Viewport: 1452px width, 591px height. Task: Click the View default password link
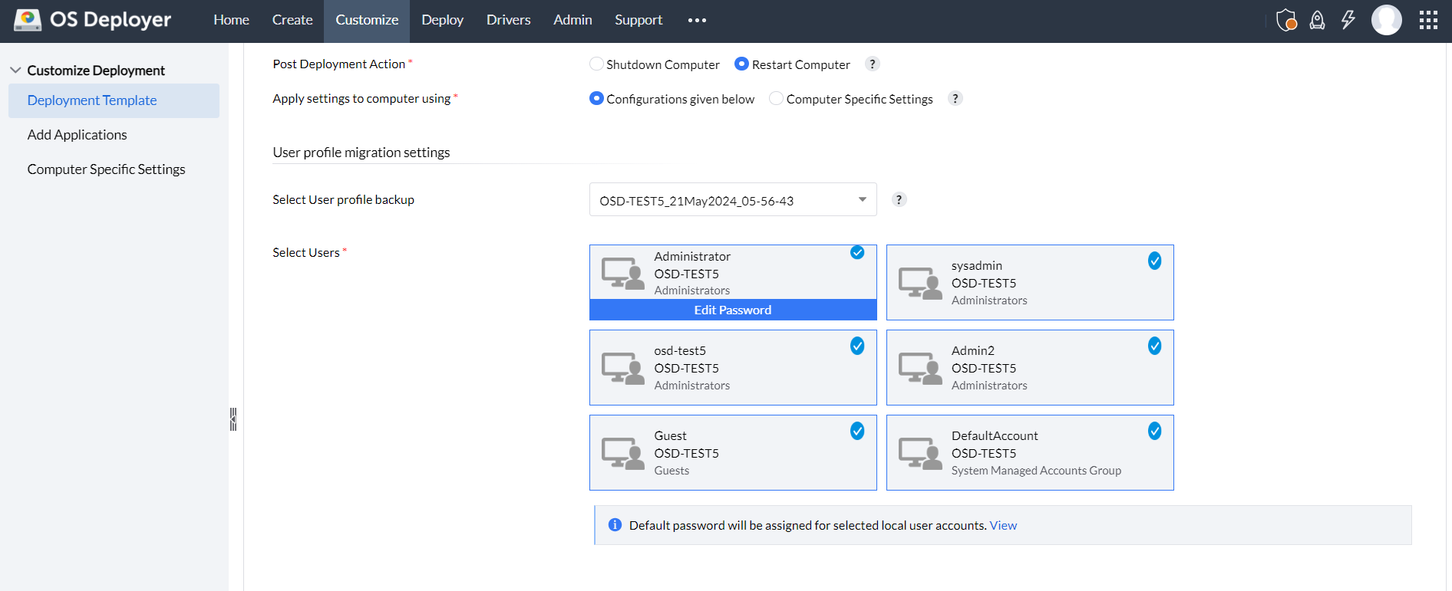tap(1003, 526)
